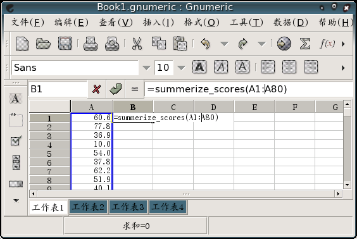
Task: Select the 工作表1 sheet tab
Action: (48, 207)
